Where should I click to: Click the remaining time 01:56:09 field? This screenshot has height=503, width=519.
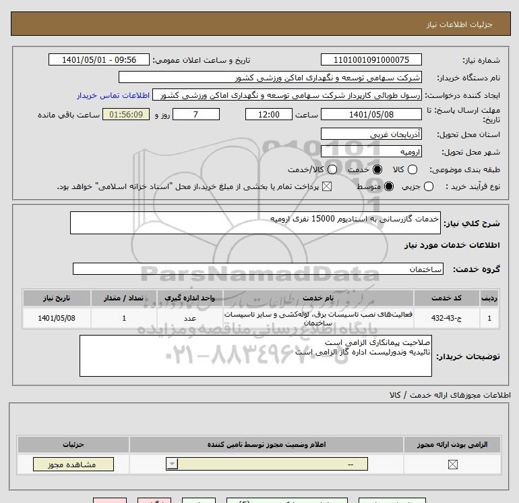click(x=126, y=114)
